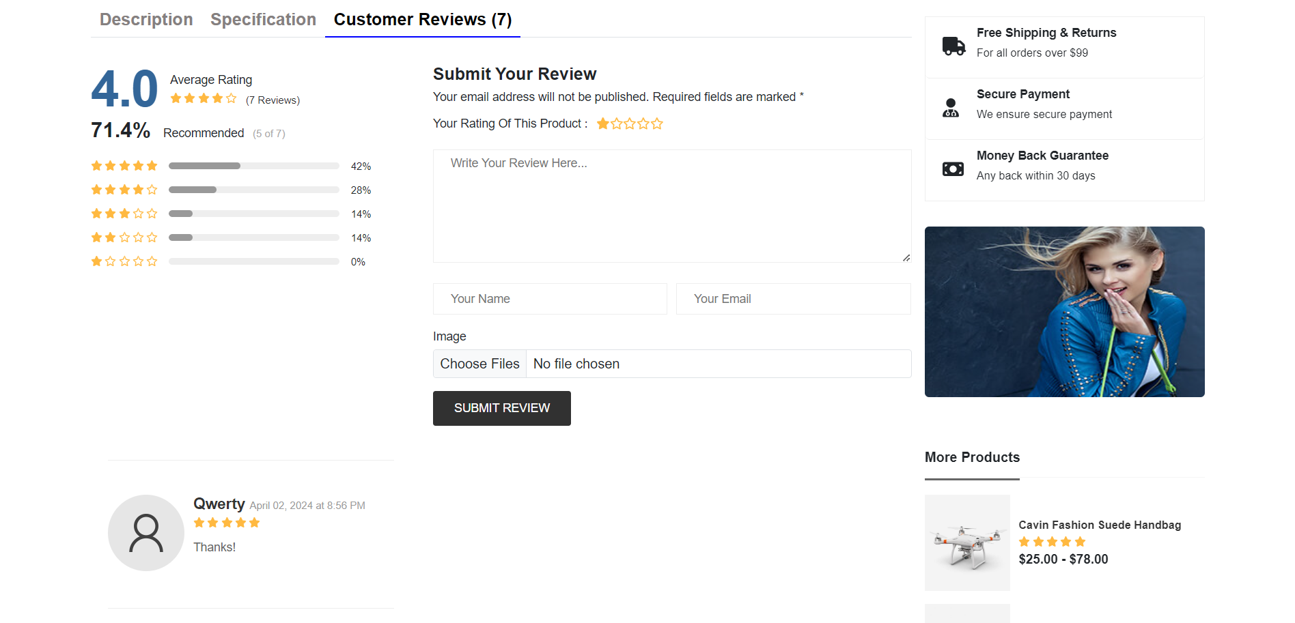This screenshot has width=1295, height=623.
Task: Click the Choose Files button
Action: (479, 364)
